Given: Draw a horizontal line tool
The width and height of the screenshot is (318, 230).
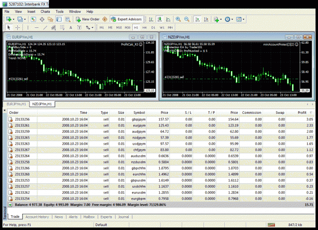Looking at the screenshot, I should [37, 27].
